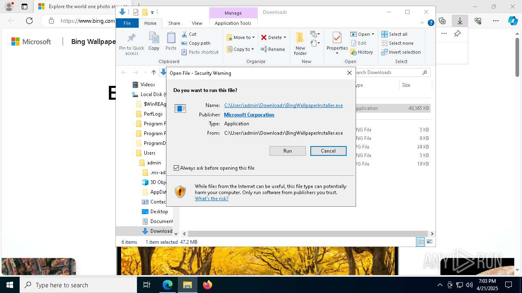
Task: Select admin folder in navigation tree
Action: click(x=154, y=163)
